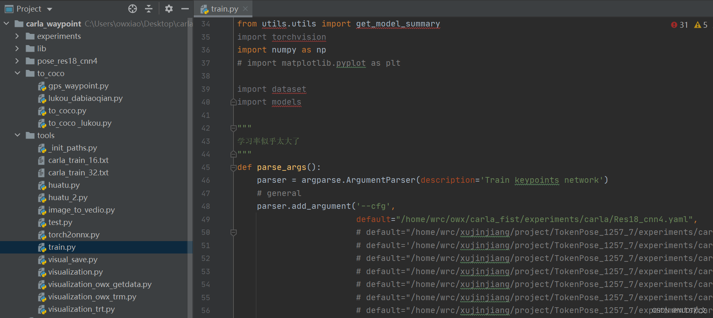This screenshot has width=713, height=318.
Task: Select lukou_dabiaoqian.py in the tree
Action: [x=85, y=98]
